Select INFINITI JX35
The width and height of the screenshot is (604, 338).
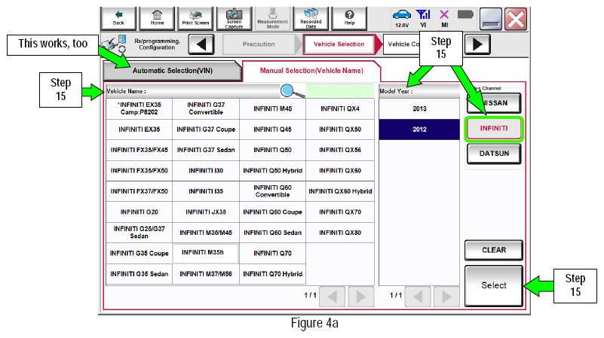point(206,212)
